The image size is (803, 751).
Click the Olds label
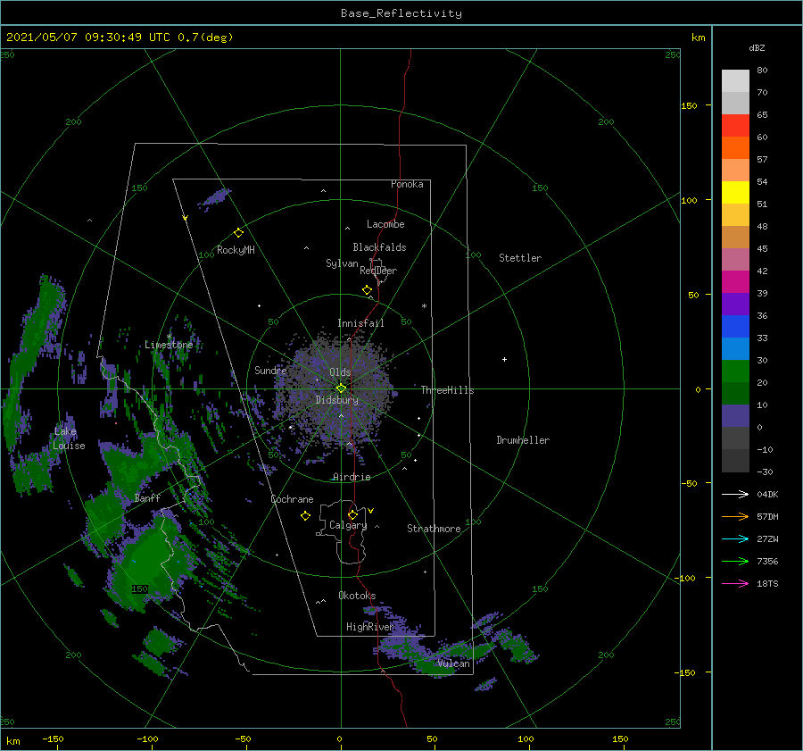click(340, 372)
